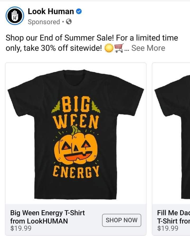Click the second card's $19.99 price
The height and width of the screenshot is (236, 190).
click(168, 228)
